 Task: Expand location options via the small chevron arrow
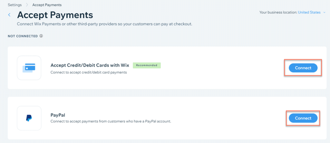324,13
